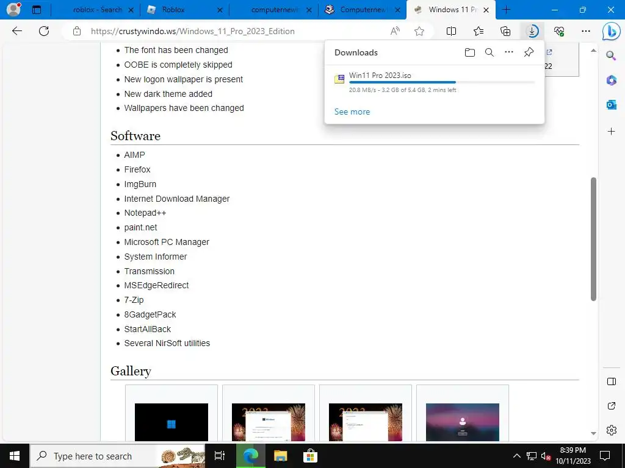Image resolution: width=625 pixels, height=468 pixels.
Task: Open Microsoft Store from the taskbar
Action: pos(310,456)
